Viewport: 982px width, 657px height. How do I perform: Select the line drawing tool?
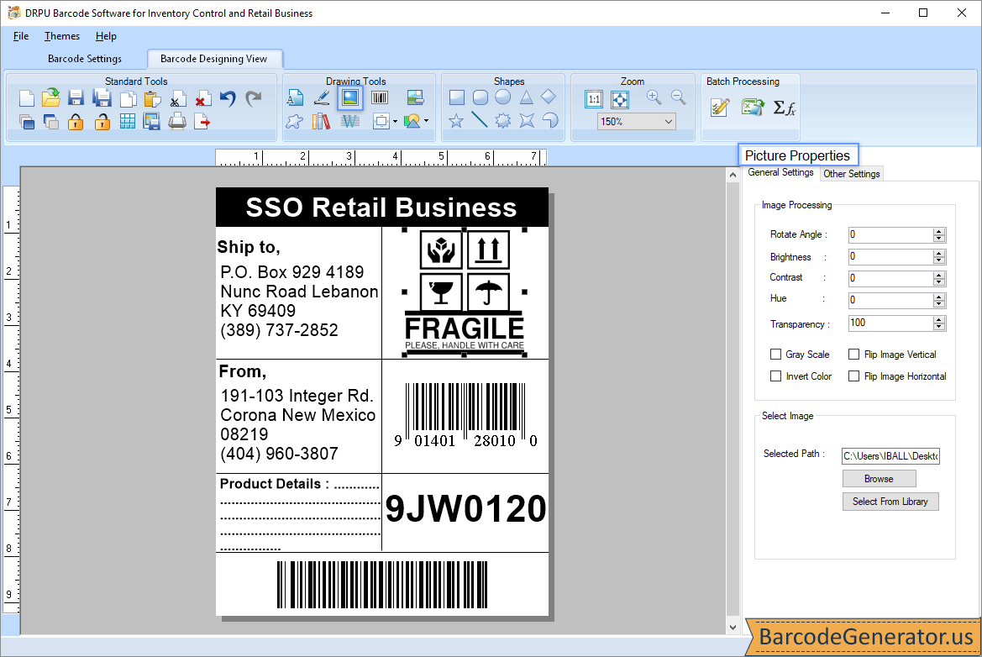click(x=479, y=119)
